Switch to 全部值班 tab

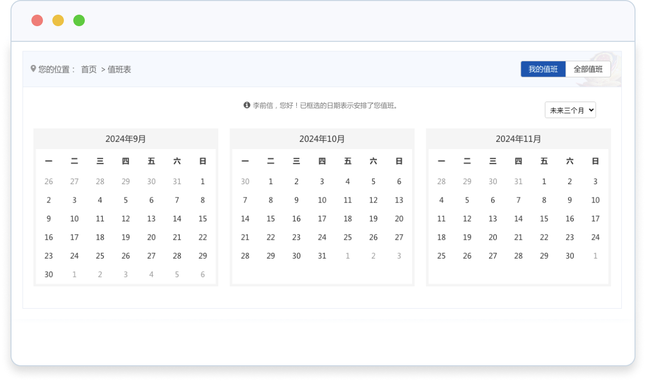point(588,69)
